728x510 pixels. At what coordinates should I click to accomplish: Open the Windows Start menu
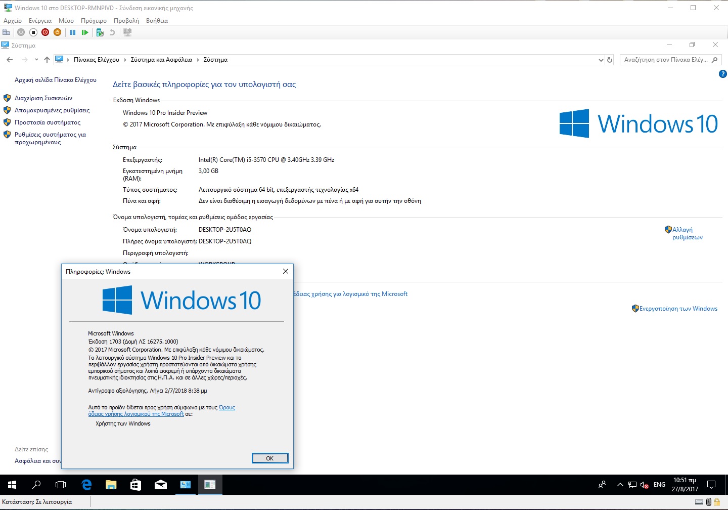(x=12, y=485)
